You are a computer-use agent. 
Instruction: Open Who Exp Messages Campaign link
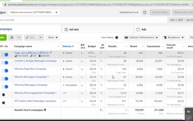(31, 85)
